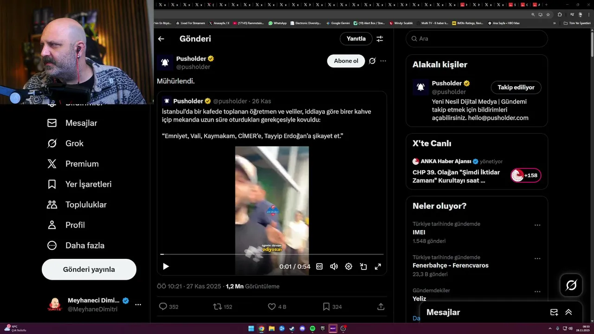This screenshot has height=334, width=594.
Task: Click the quoted Pusholder post author name
Action: 188,101
